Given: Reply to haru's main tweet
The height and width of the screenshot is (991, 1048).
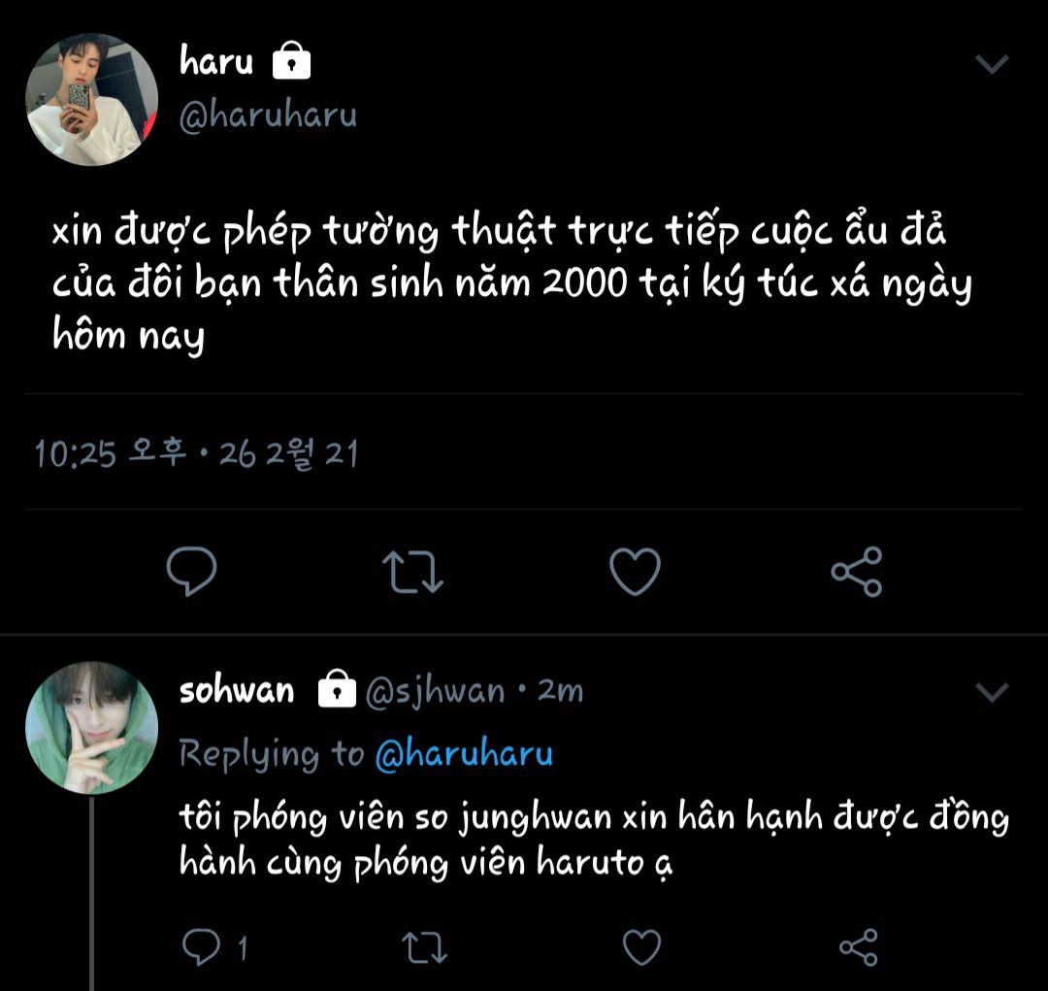Looking at the screenshot, I should [x=191, y=571].
